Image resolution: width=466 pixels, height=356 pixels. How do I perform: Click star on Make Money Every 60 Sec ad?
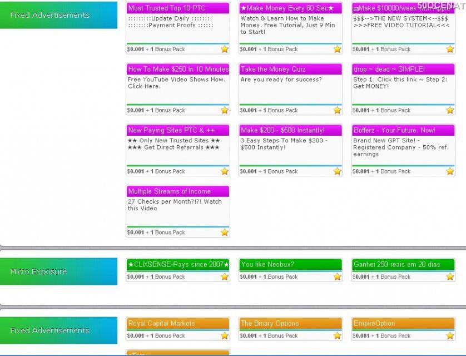click(338, 49)
